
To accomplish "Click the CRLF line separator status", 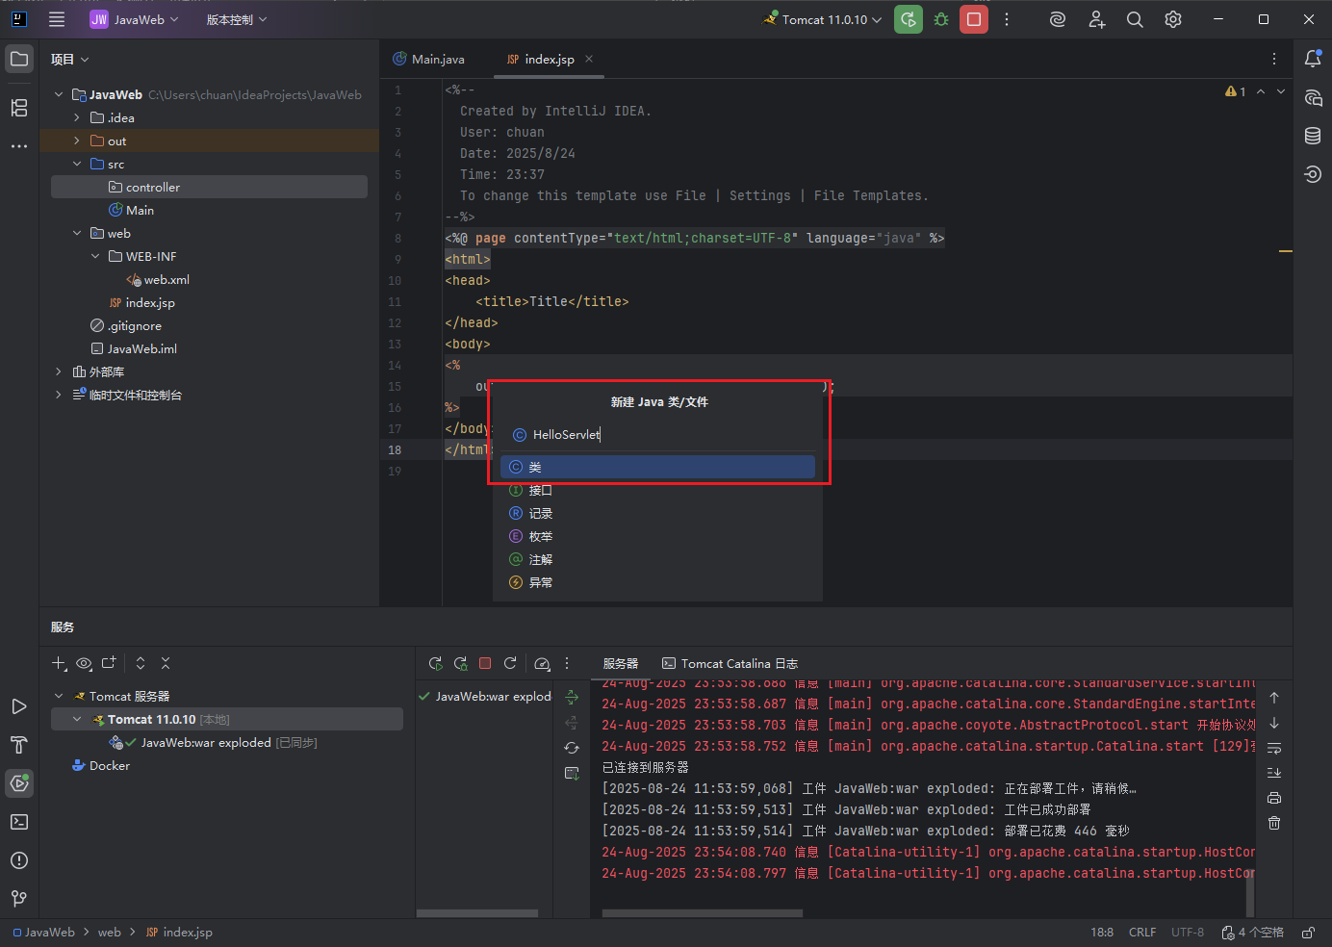I will click(x=1142, y=933).
